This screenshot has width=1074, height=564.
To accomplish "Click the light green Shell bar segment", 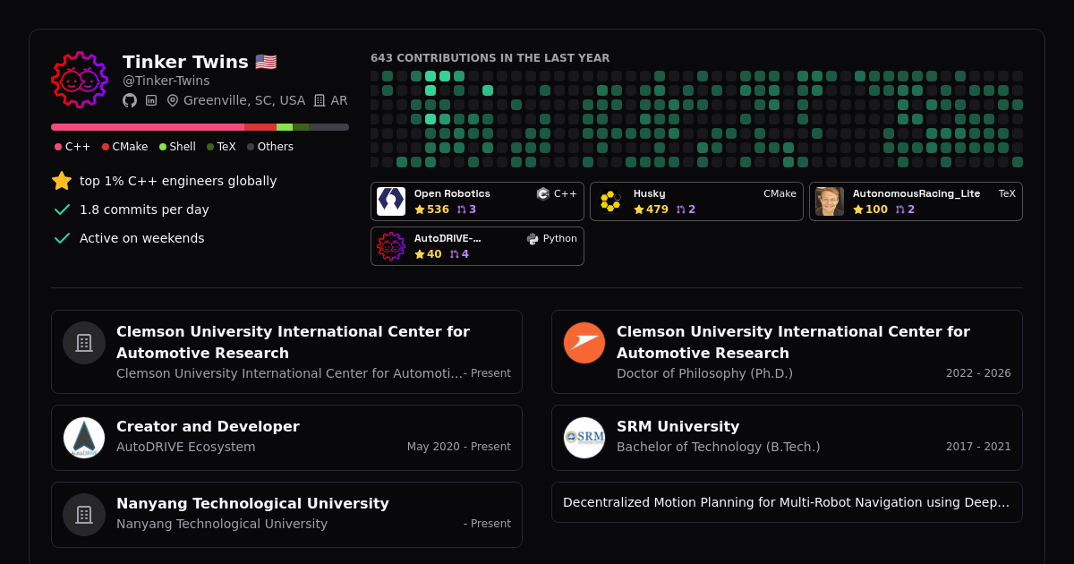I will tap(285, 127).
